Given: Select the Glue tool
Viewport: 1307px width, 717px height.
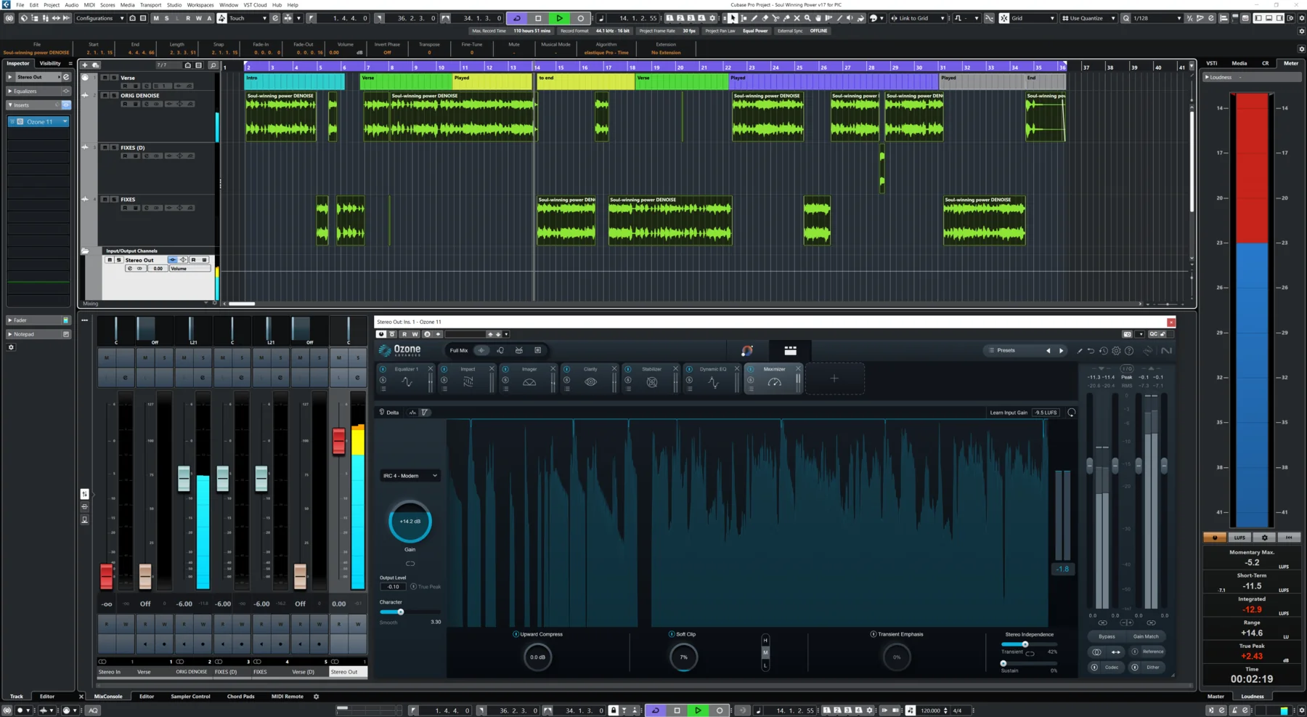Looking at the screenshot, I should tap(786, 18).
